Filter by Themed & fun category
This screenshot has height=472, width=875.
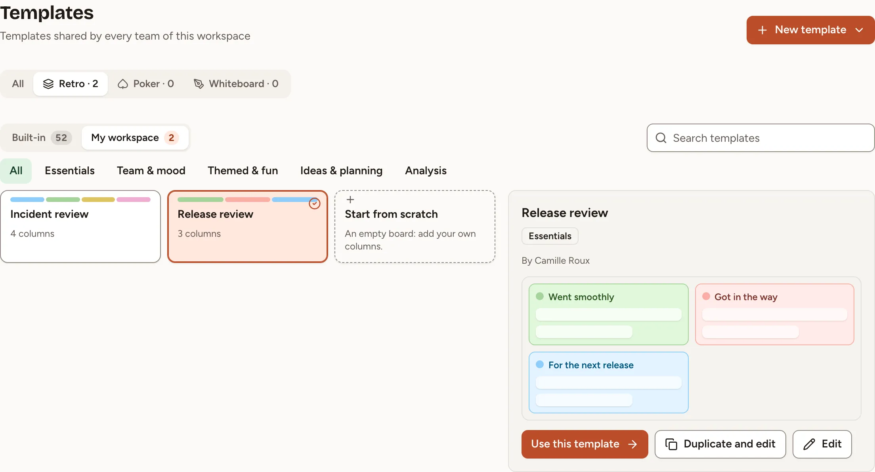[243, 171]
